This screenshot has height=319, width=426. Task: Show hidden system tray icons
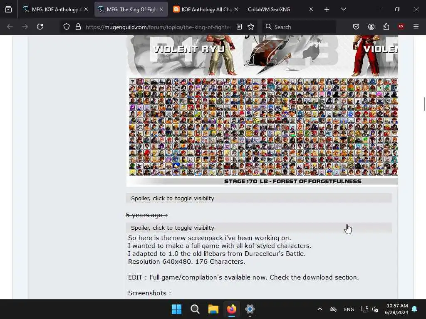click(320, 309)
